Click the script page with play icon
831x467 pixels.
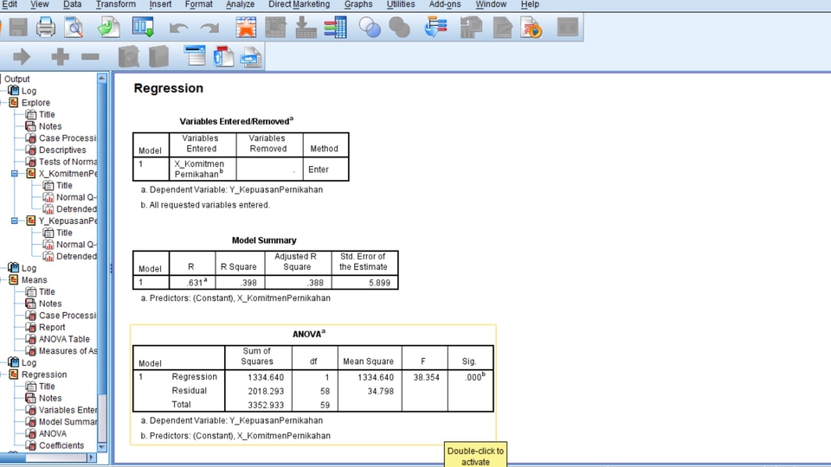(531, 28)
